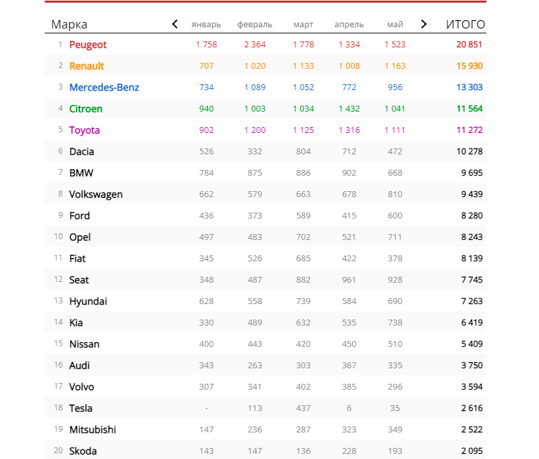Screen dimensions: 539x459
Task: Select the Volkswagen row
Action: (96, 194)
